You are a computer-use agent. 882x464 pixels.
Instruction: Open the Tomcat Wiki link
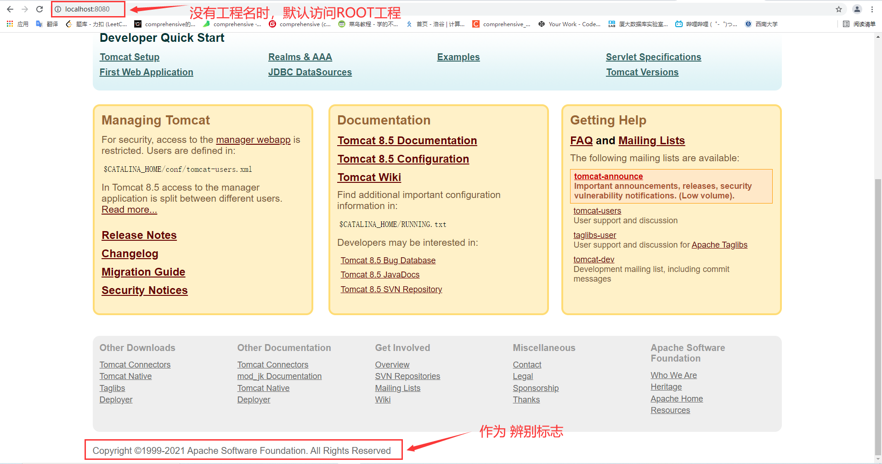click(369, 177)
